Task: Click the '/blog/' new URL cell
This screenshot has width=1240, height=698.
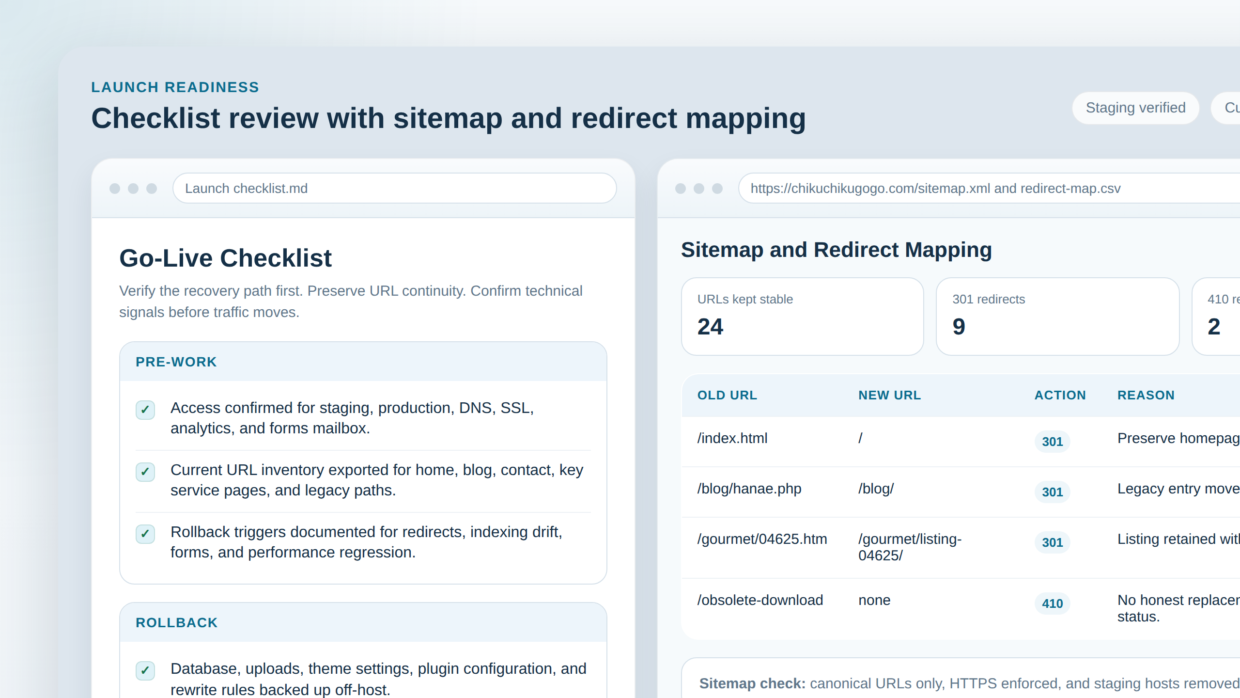Action: point(876,489)
